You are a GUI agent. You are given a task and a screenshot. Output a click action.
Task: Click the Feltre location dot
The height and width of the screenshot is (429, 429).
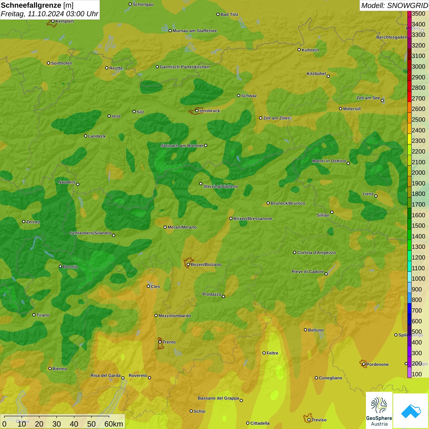tap(264, 353)
